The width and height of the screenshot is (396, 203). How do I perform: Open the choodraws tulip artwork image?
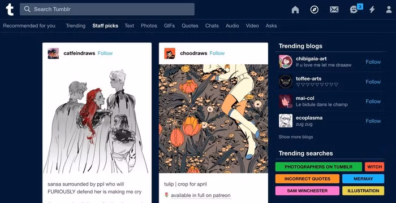(213, 118)
